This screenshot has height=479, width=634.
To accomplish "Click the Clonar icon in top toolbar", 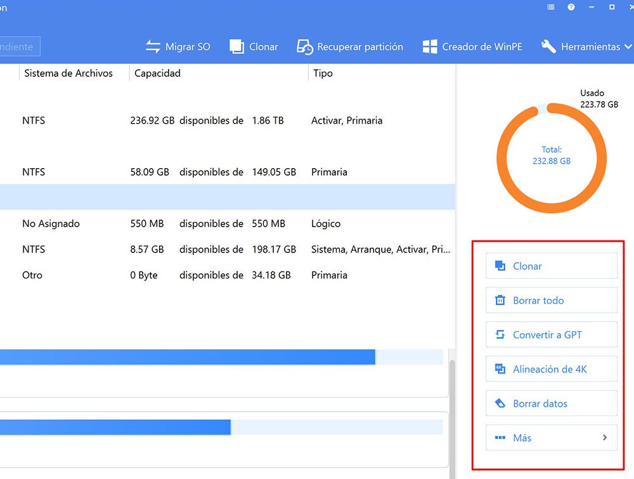I will coord(236,47).
